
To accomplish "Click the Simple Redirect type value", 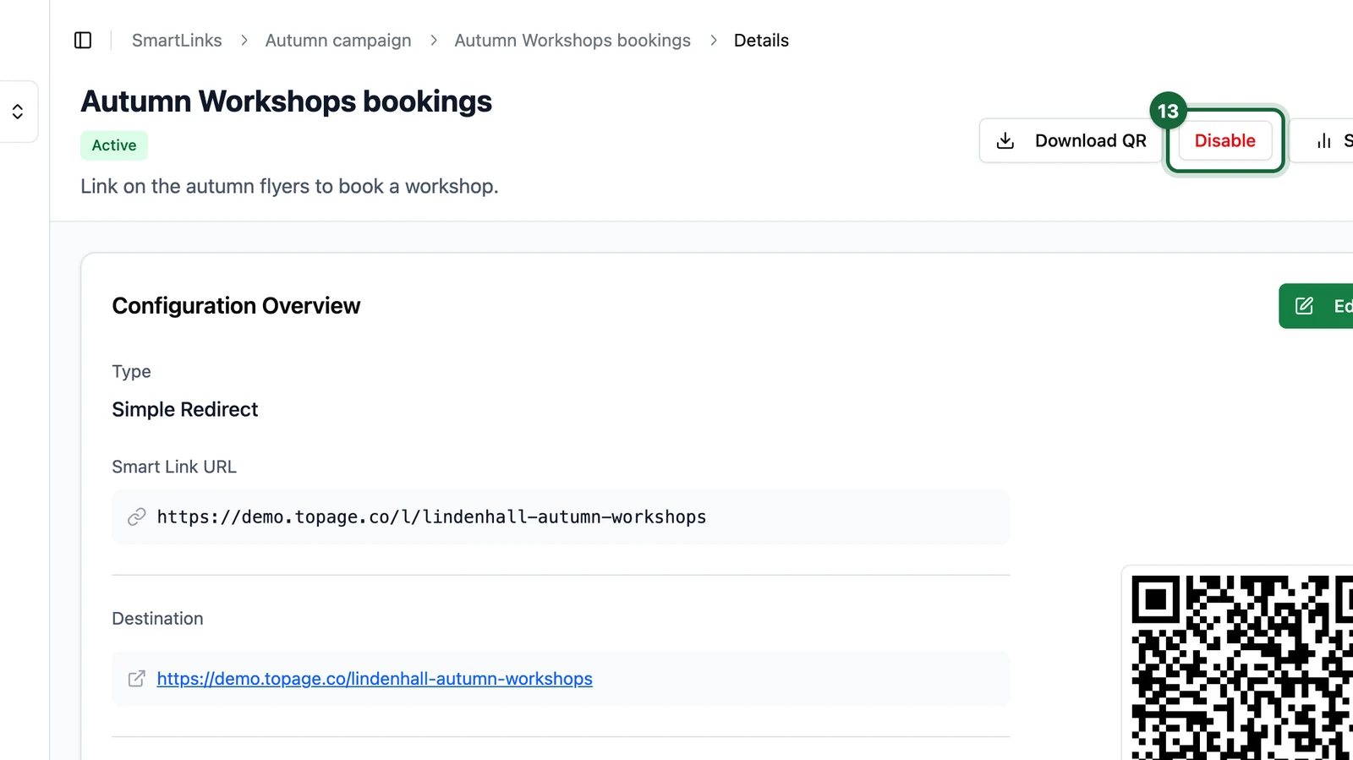I will 185,409.
